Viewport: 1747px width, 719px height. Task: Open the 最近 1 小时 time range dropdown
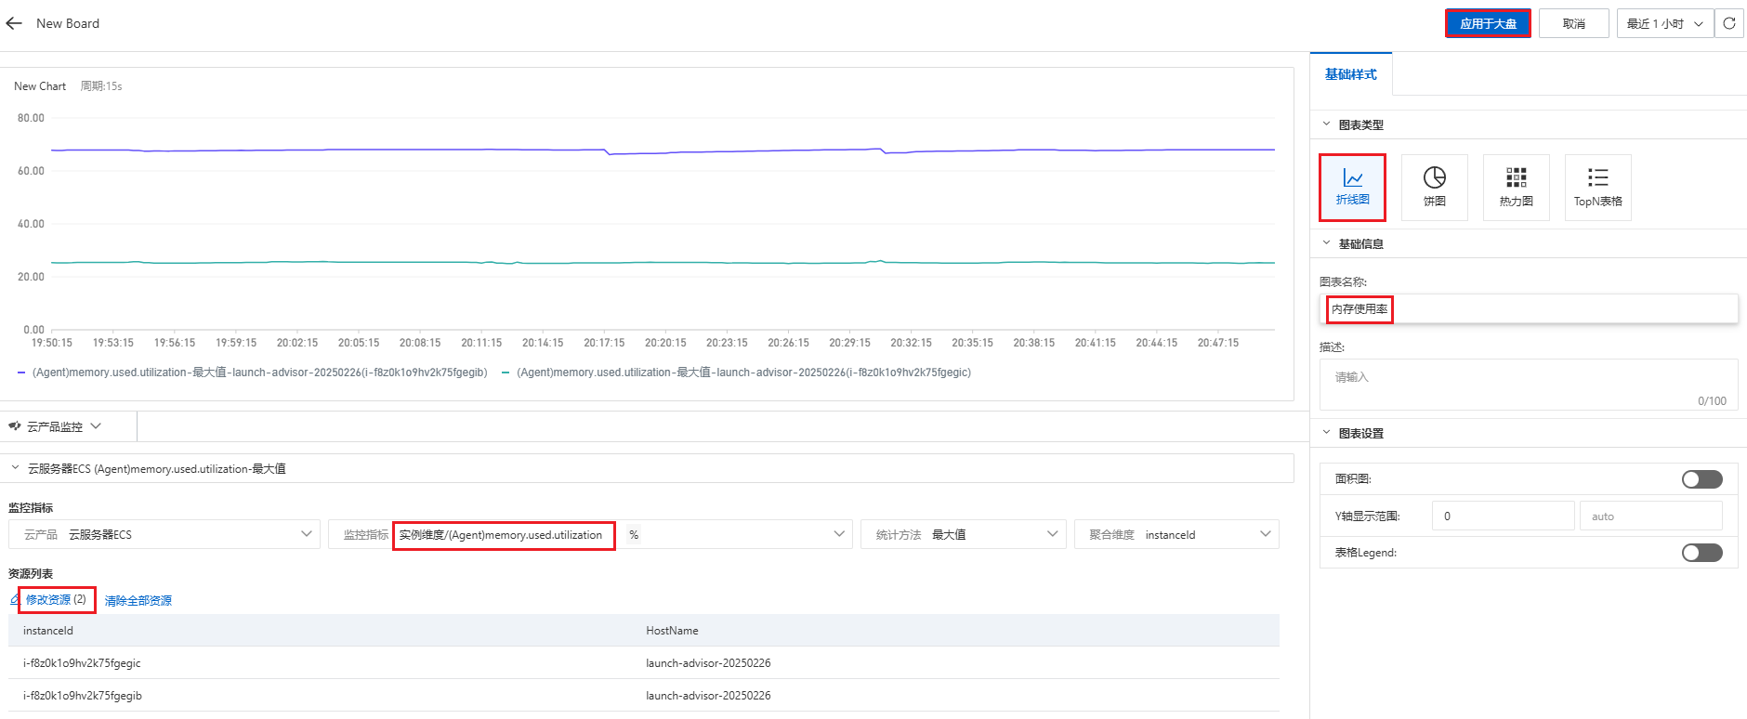coord(1665,23)
